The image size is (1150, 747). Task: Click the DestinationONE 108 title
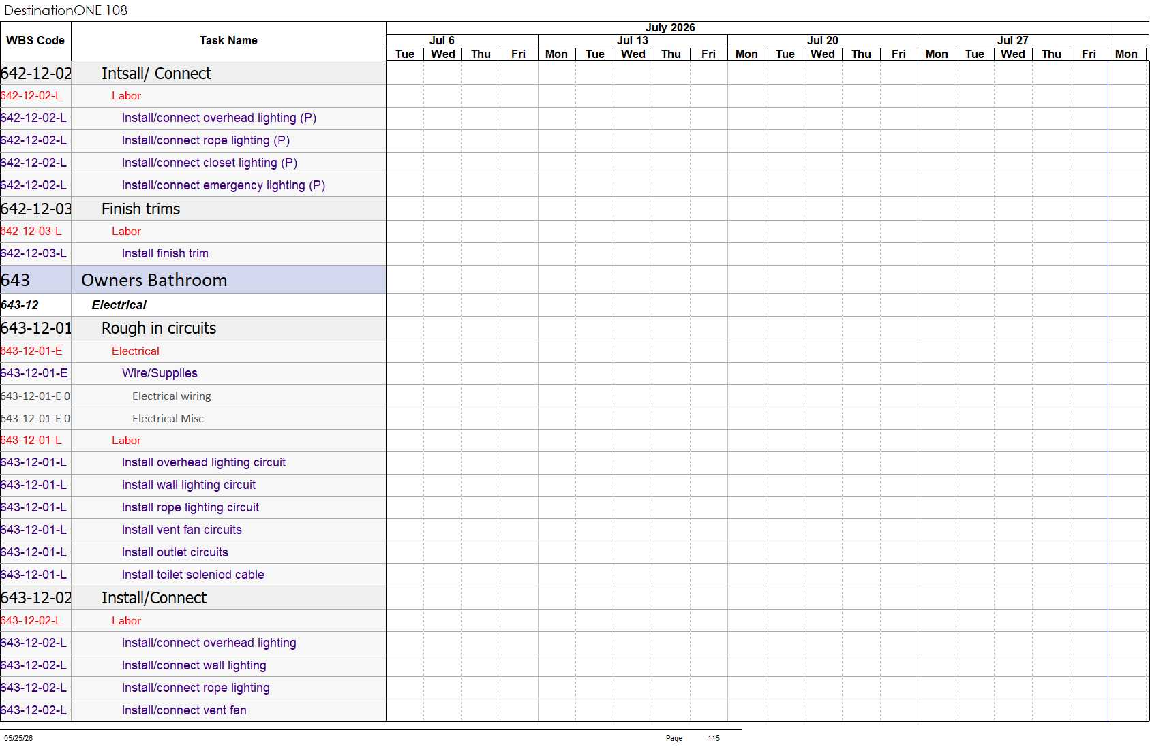pyautogui.click(x=65, y=10)
